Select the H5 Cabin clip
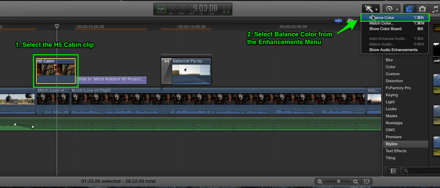The height and width of the screenshot is (188, 440). click(56, 71)
